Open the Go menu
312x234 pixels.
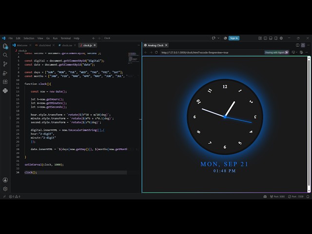point(48,38)
